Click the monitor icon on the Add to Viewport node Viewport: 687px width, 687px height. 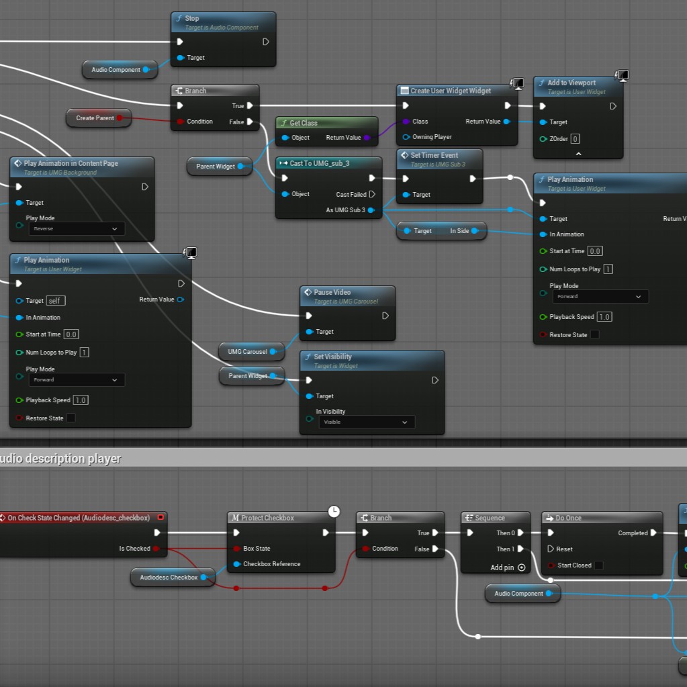pos(622,75)
